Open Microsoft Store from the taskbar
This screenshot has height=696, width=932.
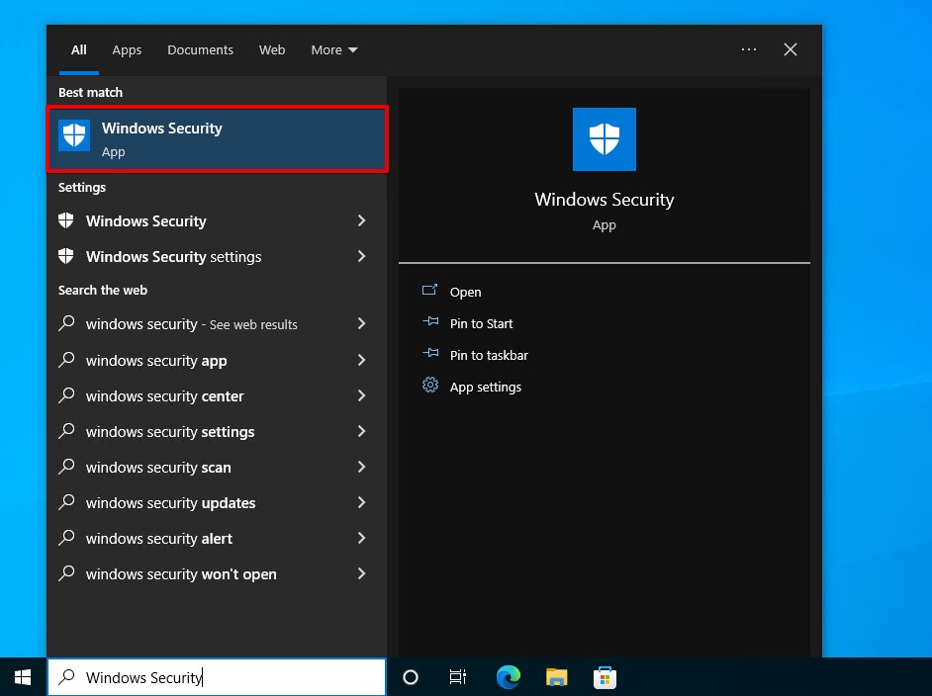pyautogui.click(x=605, y=677)
